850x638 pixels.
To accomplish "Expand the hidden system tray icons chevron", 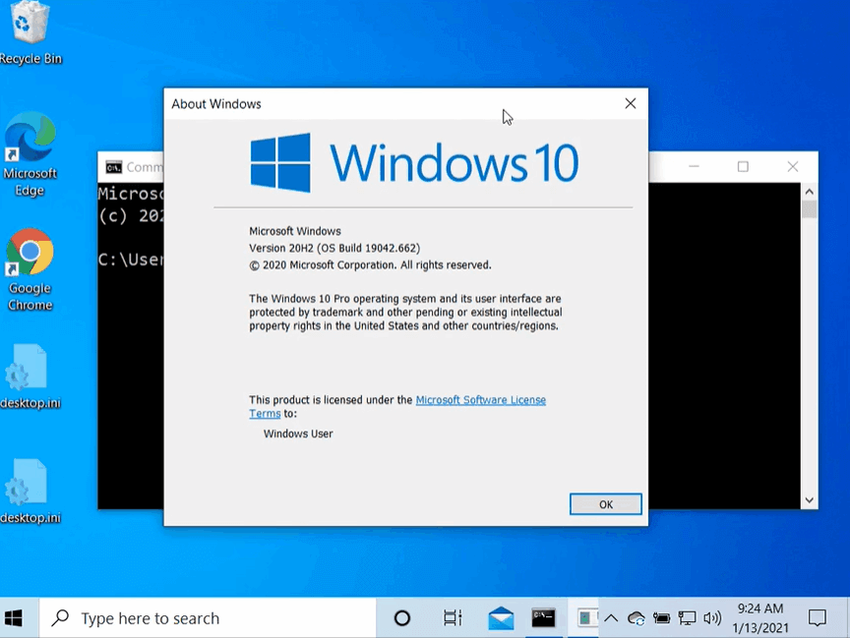I will click(x=611, y=618).
